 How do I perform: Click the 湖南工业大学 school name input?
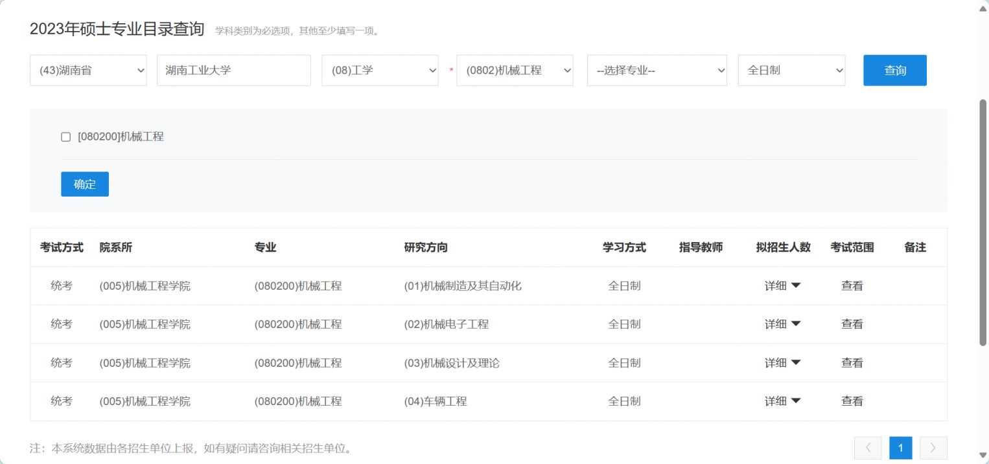pyautogui.click(x=234, y=70)
